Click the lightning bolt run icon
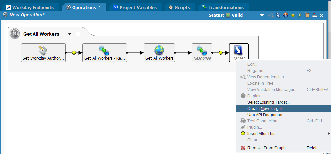 (300, 15)
